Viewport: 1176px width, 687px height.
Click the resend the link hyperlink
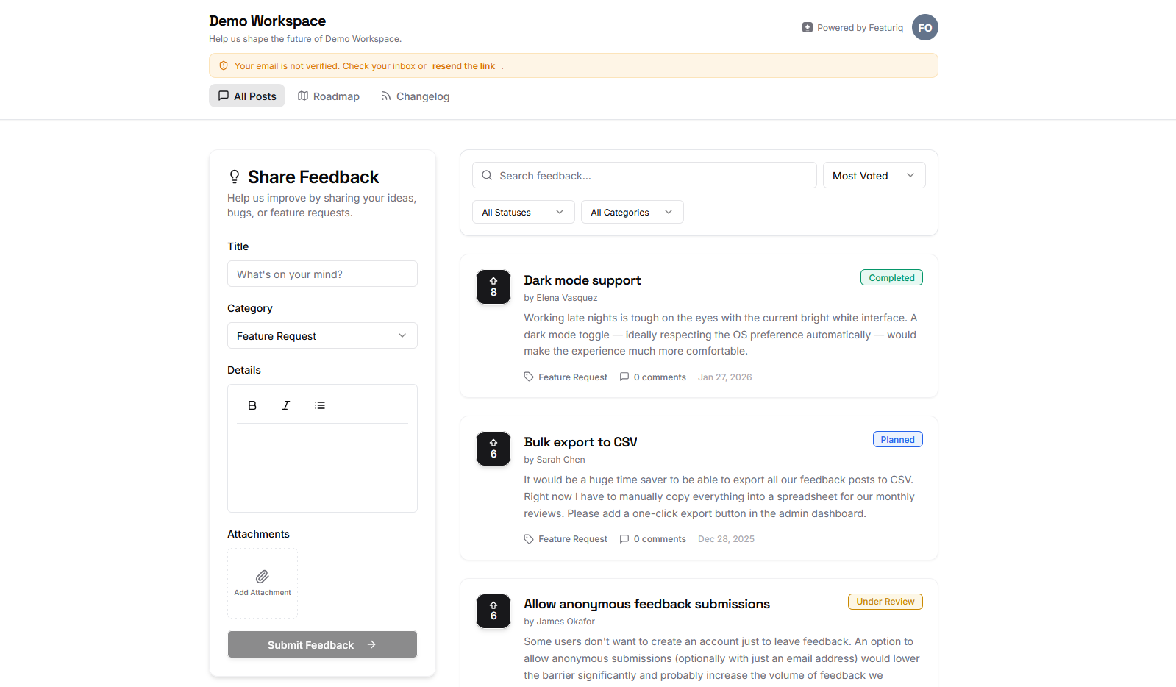click(463, 65)
